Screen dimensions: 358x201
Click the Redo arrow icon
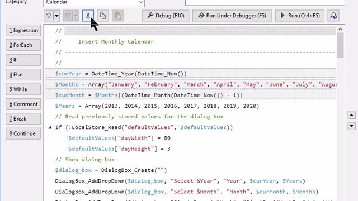[68, 16]
